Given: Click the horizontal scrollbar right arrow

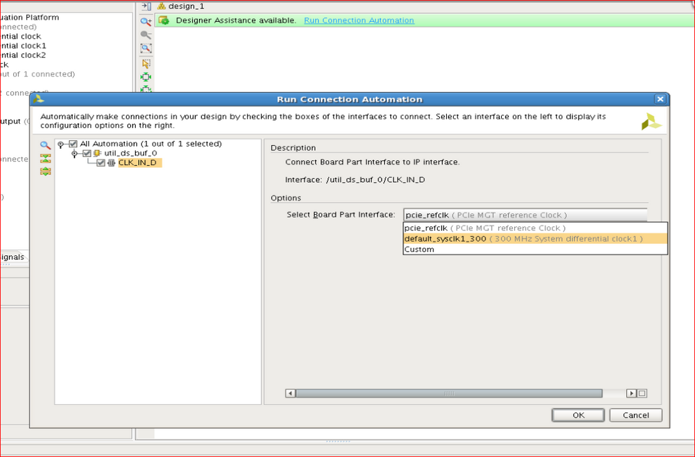Looking at the screenshot, I should (x=631, y=394).
